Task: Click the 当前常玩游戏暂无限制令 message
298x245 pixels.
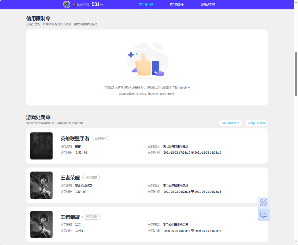Action: (147, 88)
